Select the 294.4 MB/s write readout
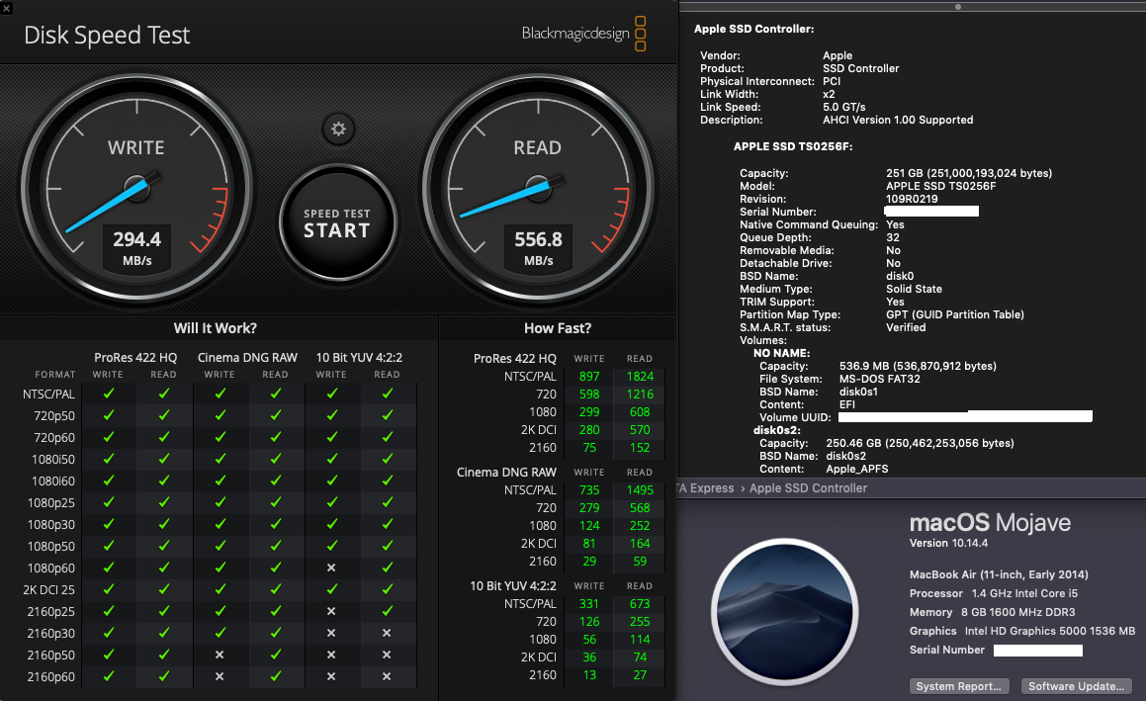 tap(136, 248)
